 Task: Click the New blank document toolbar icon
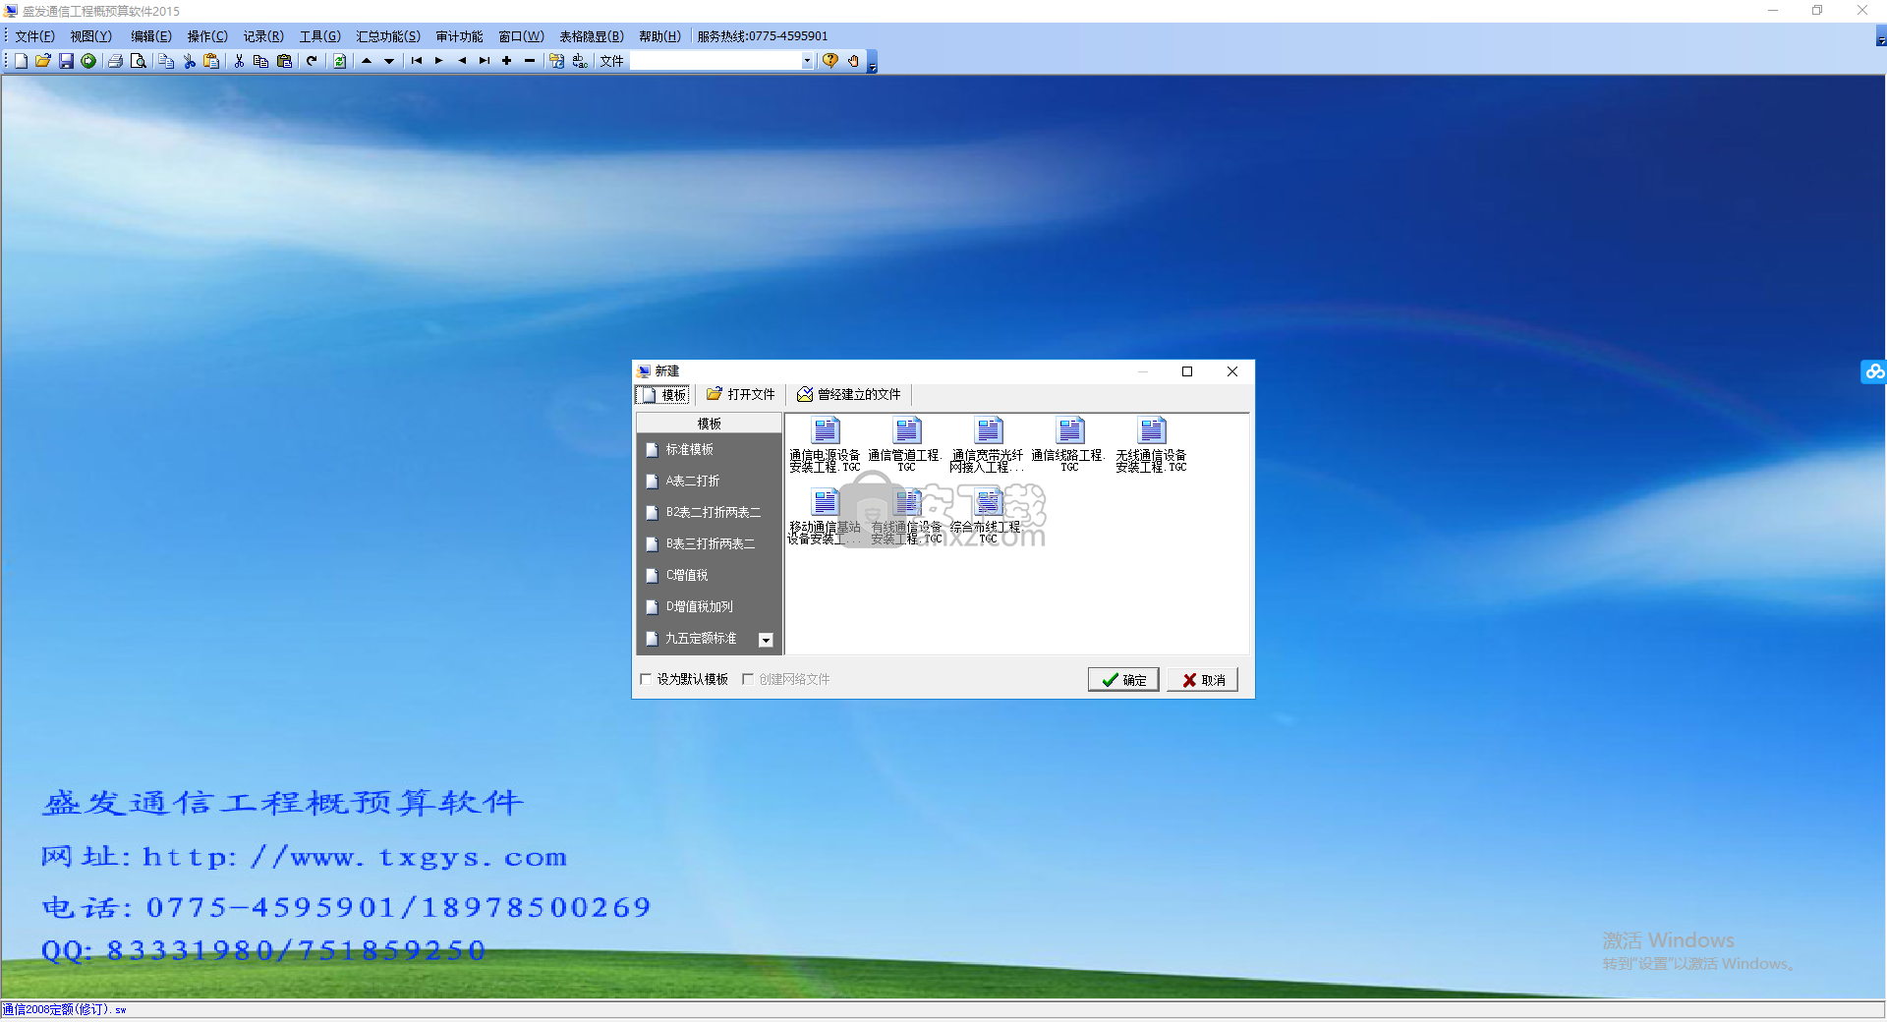(x=21, y=61)
